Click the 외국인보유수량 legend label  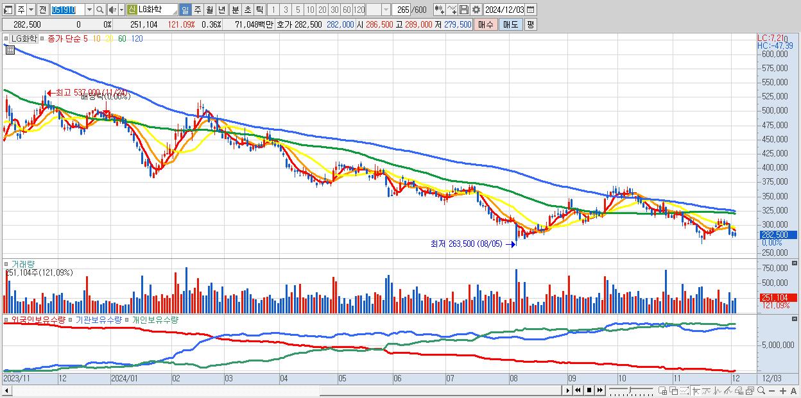pos(38,319)
